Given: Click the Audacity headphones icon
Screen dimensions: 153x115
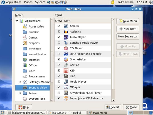Looking at the screenshot, I should click(66, 32).
